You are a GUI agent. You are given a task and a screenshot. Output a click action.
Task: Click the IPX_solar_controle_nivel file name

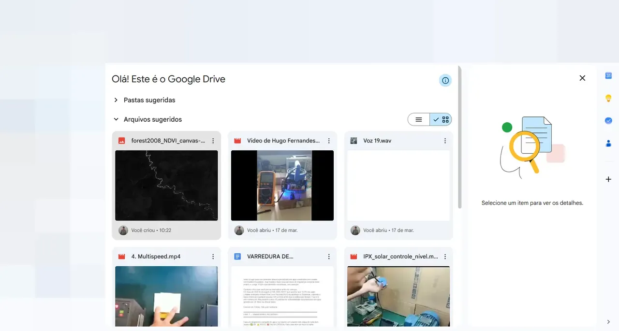tap(401, 257)
